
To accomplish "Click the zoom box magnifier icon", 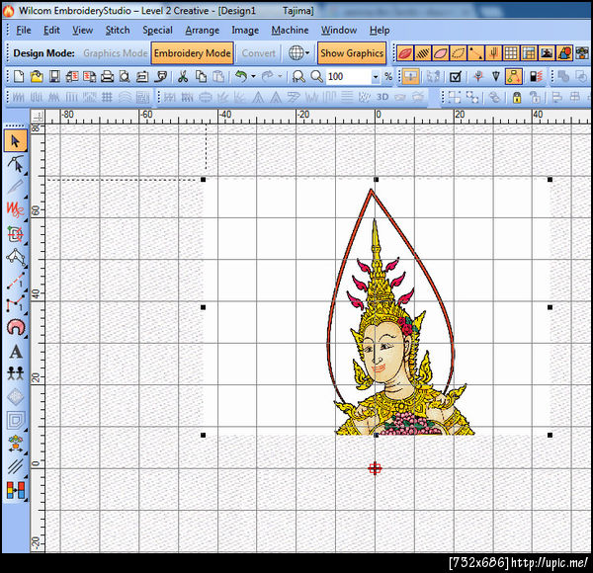I will 298,77.
